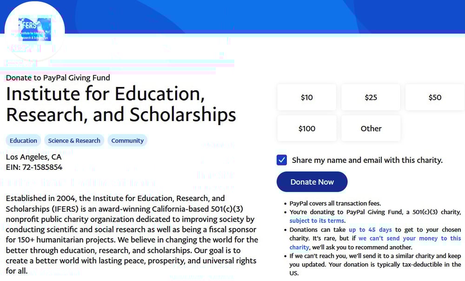This screenshot has width=465, height=281.
Task: Select the $10 donation amount
Action: coord(306,97)
